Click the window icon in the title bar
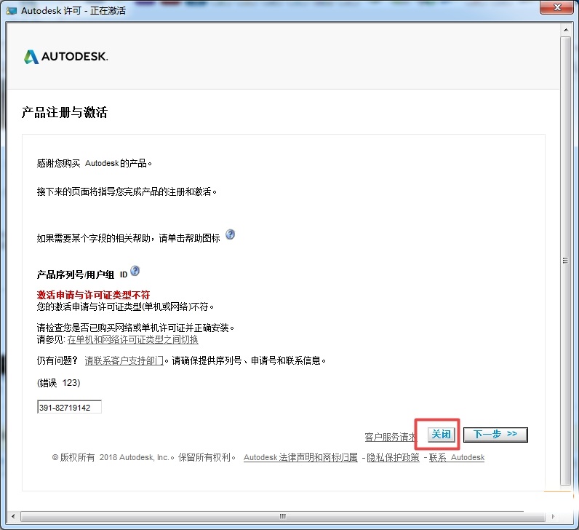 [x=12, y=11]
